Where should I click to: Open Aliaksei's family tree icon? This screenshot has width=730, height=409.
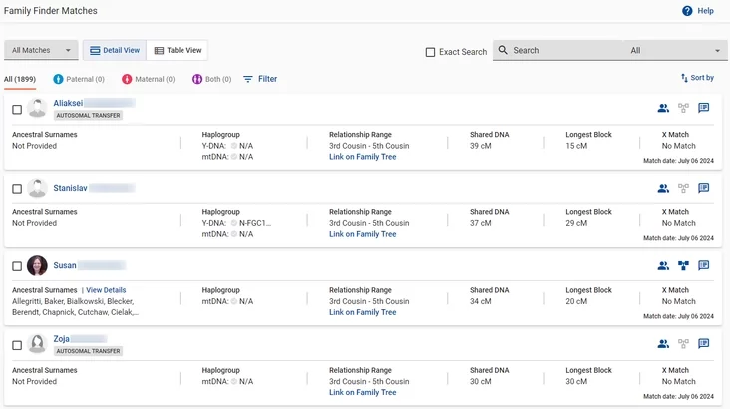click(x=683, y=108)
